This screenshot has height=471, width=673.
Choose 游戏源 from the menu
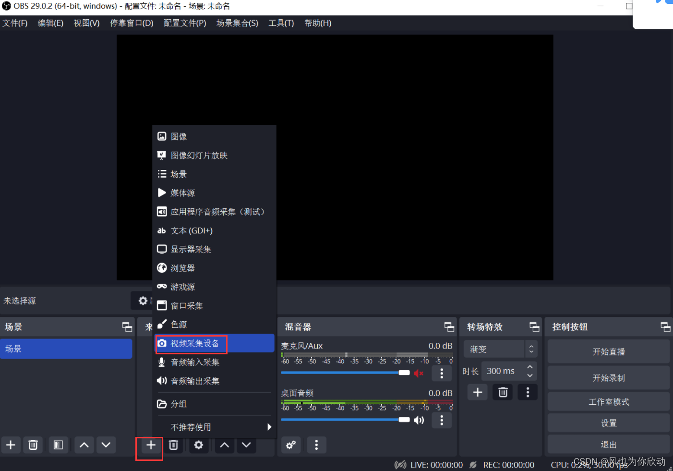pos(215,287)
